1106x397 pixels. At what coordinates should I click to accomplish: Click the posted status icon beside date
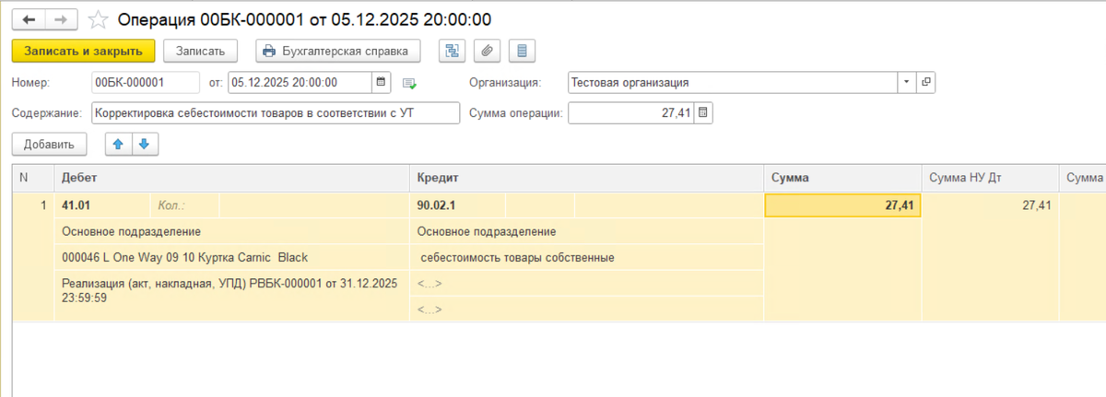click(409, 84)
